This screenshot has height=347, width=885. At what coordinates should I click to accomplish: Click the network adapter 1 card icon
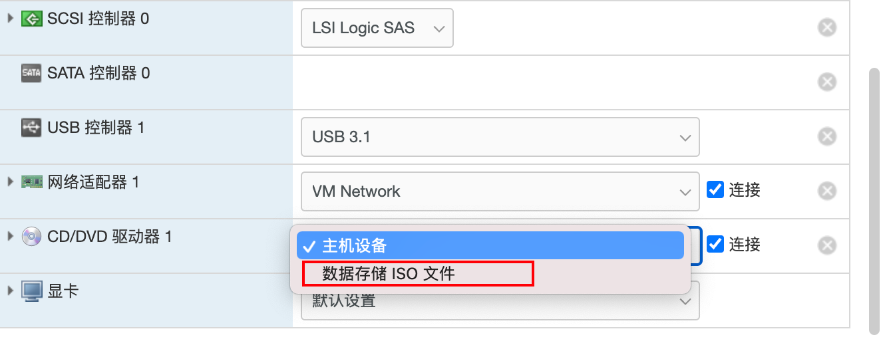[31, 181]
